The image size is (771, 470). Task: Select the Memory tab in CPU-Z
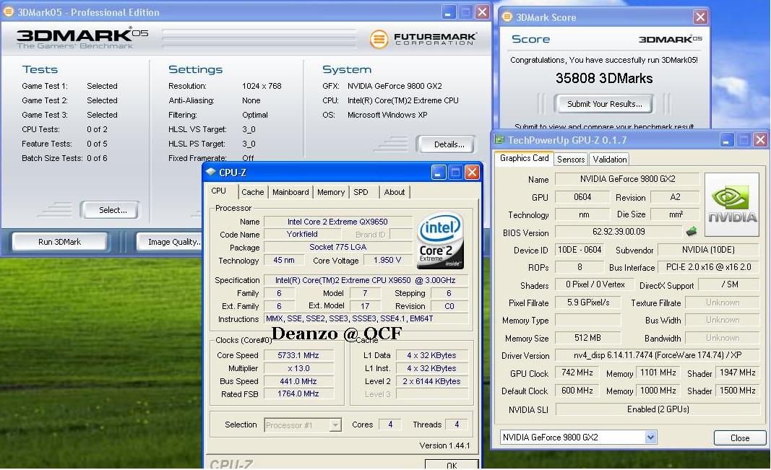pyautogui.click(x=331, y=192)
